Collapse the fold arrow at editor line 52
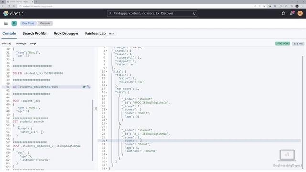Viewport: 306px width, 172px height. coord(11,125)
